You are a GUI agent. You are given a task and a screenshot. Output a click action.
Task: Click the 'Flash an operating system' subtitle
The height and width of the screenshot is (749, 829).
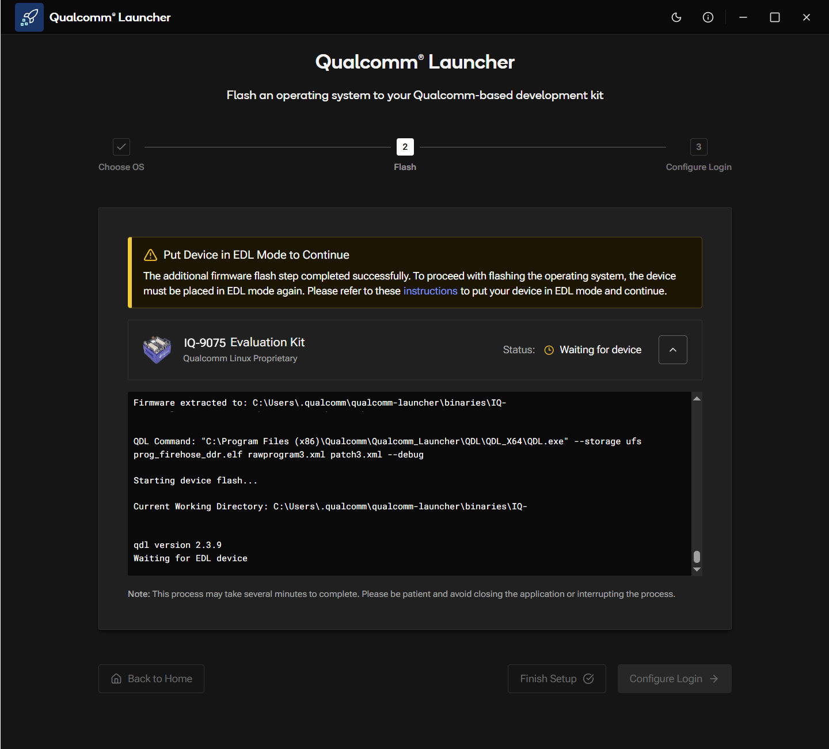414,95
